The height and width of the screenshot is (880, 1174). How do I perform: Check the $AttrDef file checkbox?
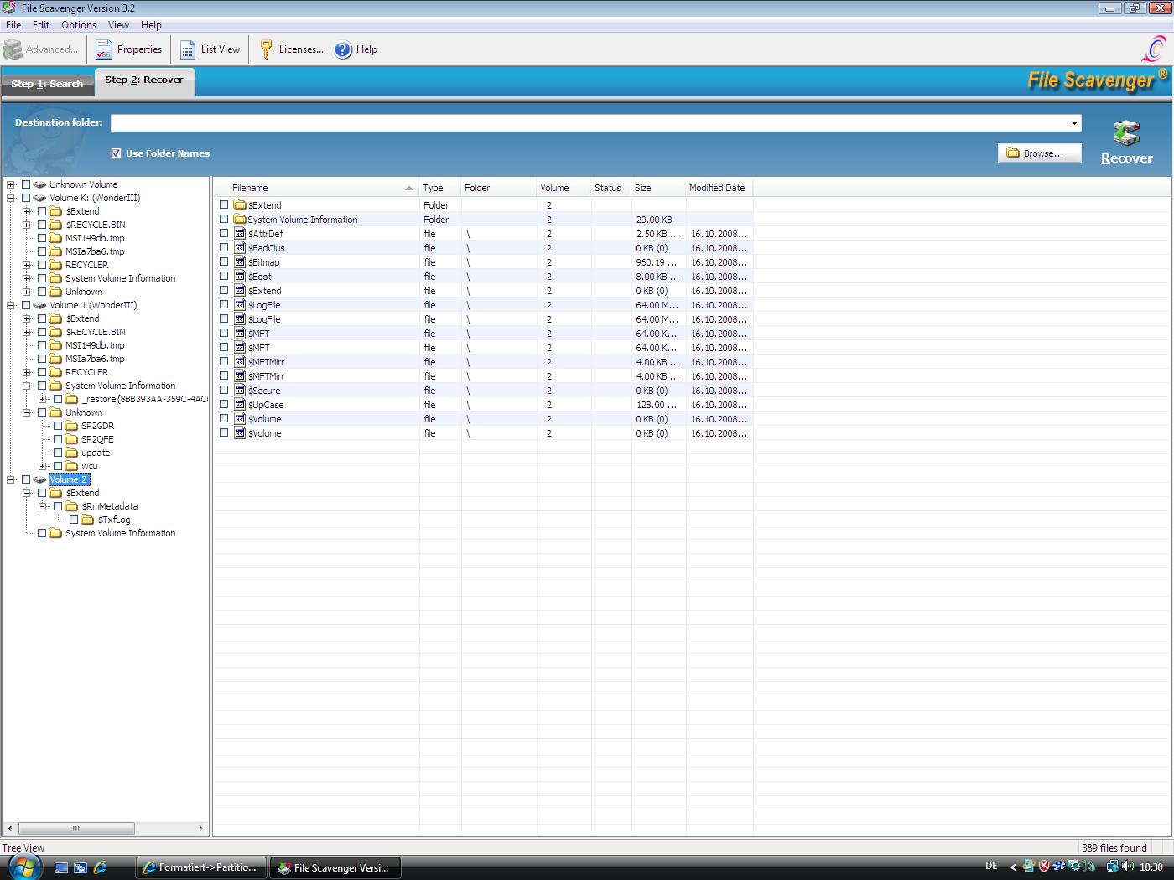pyautogui.click(x=224, y=233)
